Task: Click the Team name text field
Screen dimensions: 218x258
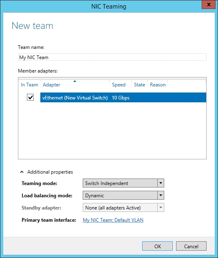Action: 112,57
